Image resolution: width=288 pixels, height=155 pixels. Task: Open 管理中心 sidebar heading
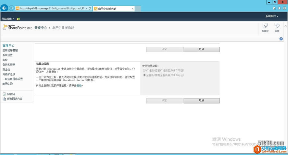pos(8,45)
